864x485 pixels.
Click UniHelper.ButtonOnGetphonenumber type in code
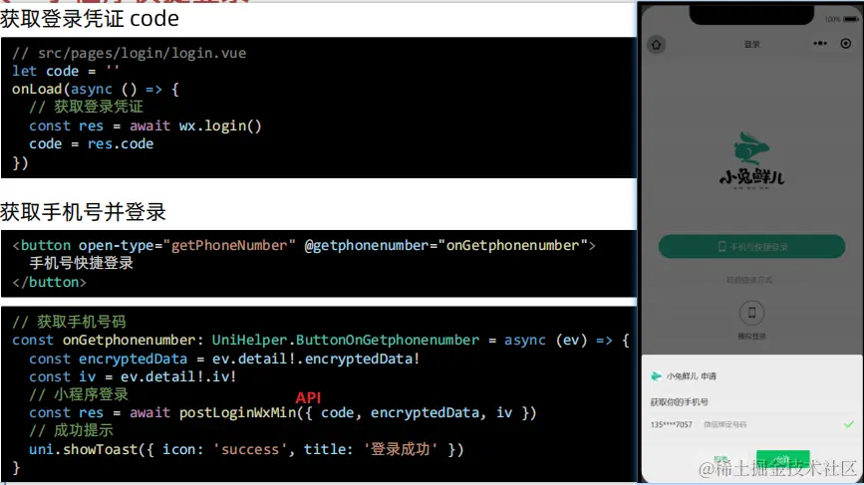[346, 341]
